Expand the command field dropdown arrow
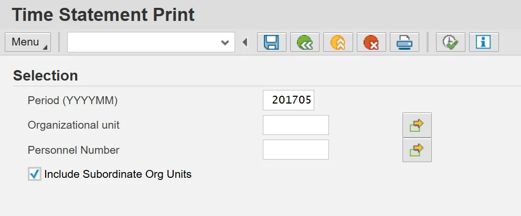This screenshot has height=216, width=521. pos(226,42)
